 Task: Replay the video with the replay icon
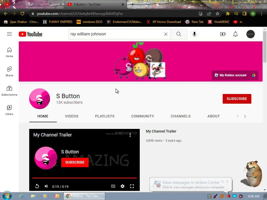pos(37,186)
